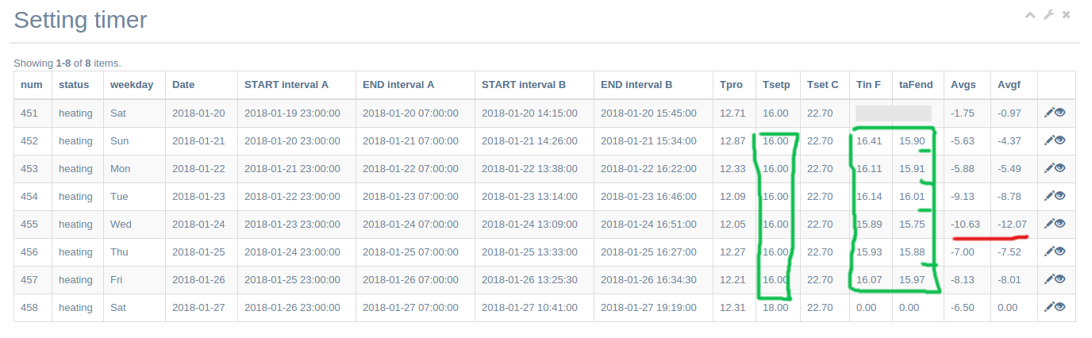Screen dimensions: 1092x338
Task: Close the Setting timer panel
Action: coord(1067,14)
